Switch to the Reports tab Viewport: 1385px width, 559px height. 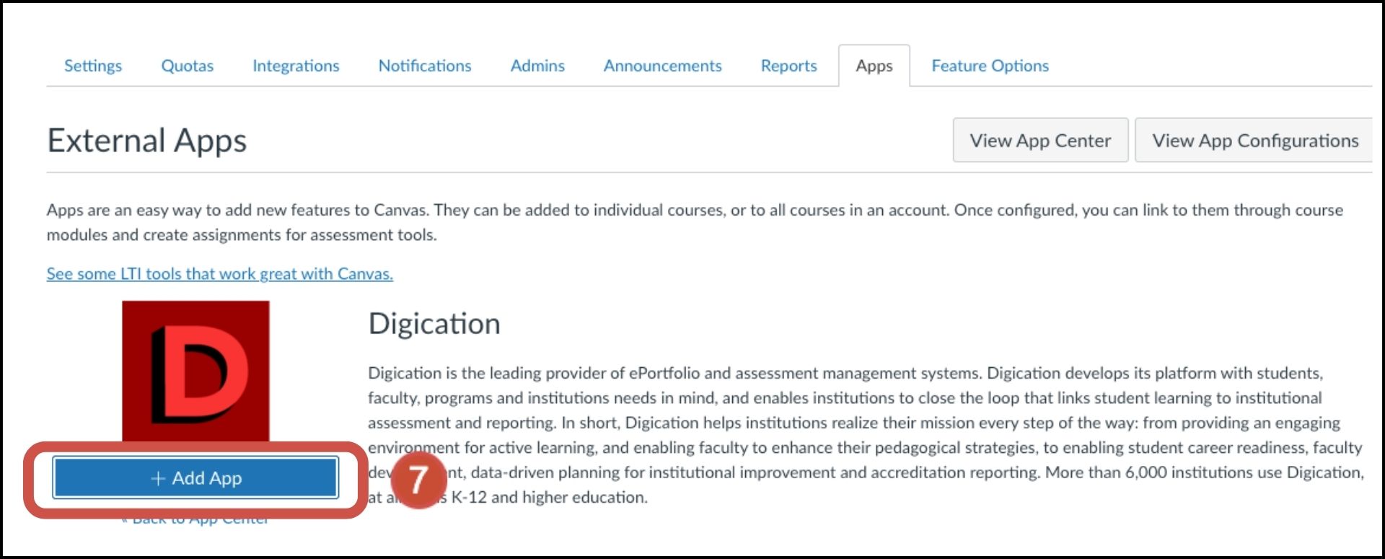click(x=789, y=66)
